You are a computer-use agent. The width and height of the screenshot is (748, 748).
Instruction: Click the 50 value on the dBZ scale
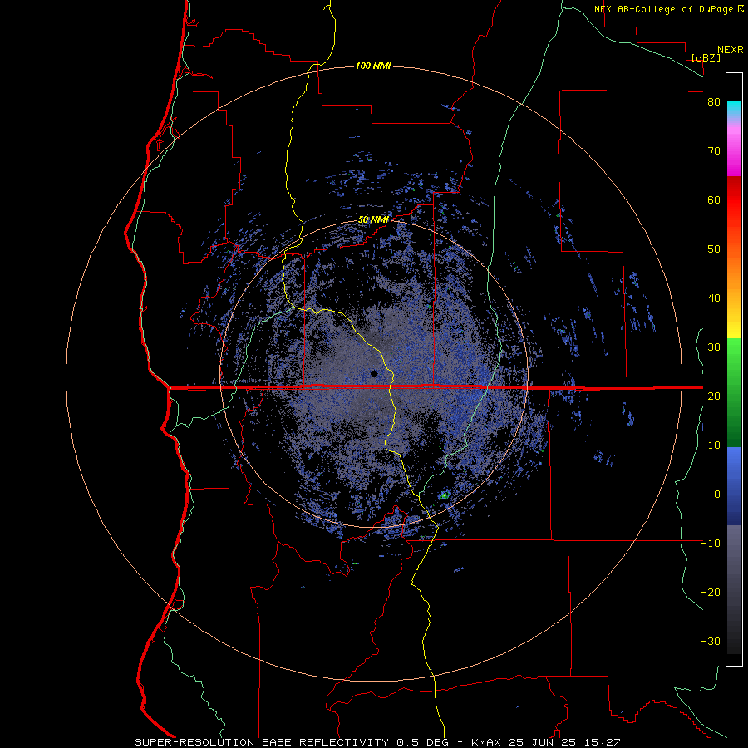(714, 249)
